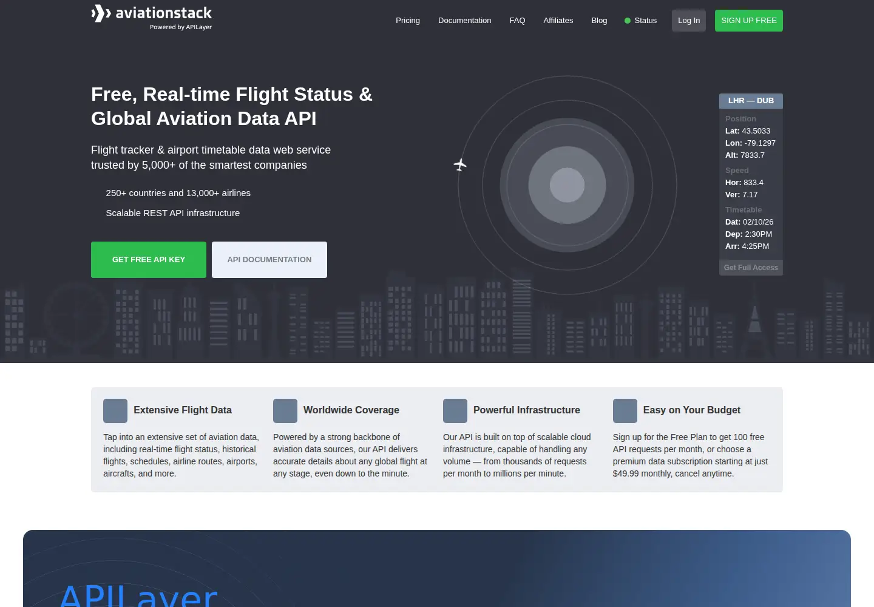Click the Easy on Your Budget icon
The image size is (874, 607).
point(625,411)
